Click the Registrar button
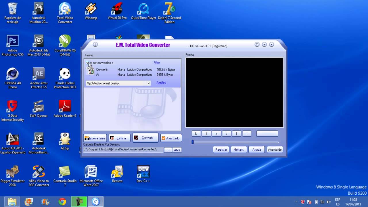Viewport: 368px width, 207px height. 221,149
